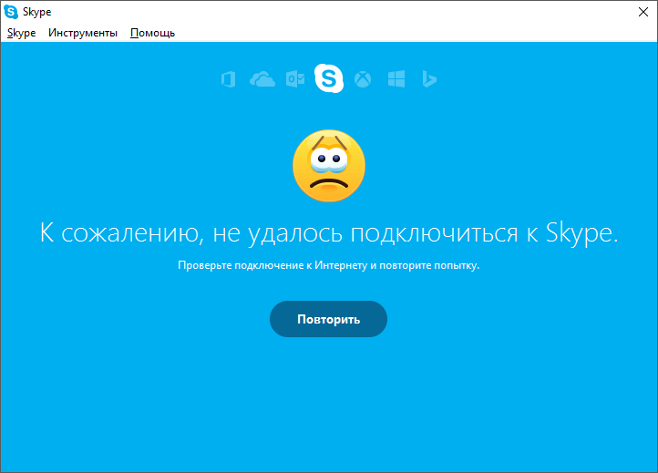658x473 pixels.
Task: Click the Outlook icon
Action: click(x=295, y=79)
